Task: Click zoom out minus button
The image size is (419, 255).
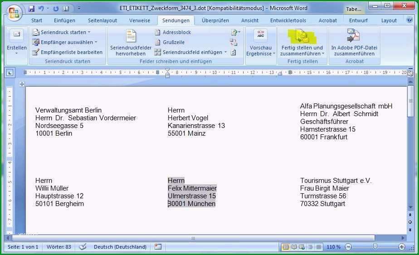Action: click(x=348, y=247)
